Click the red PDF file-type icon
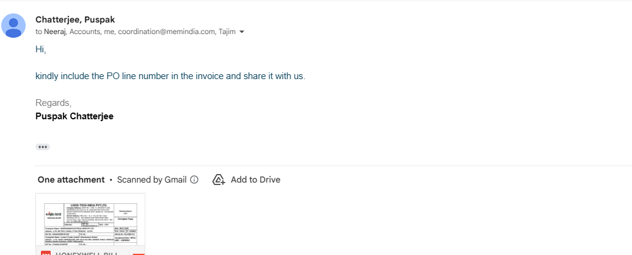Viewport: 632px width, 255px height. [46, 253]
